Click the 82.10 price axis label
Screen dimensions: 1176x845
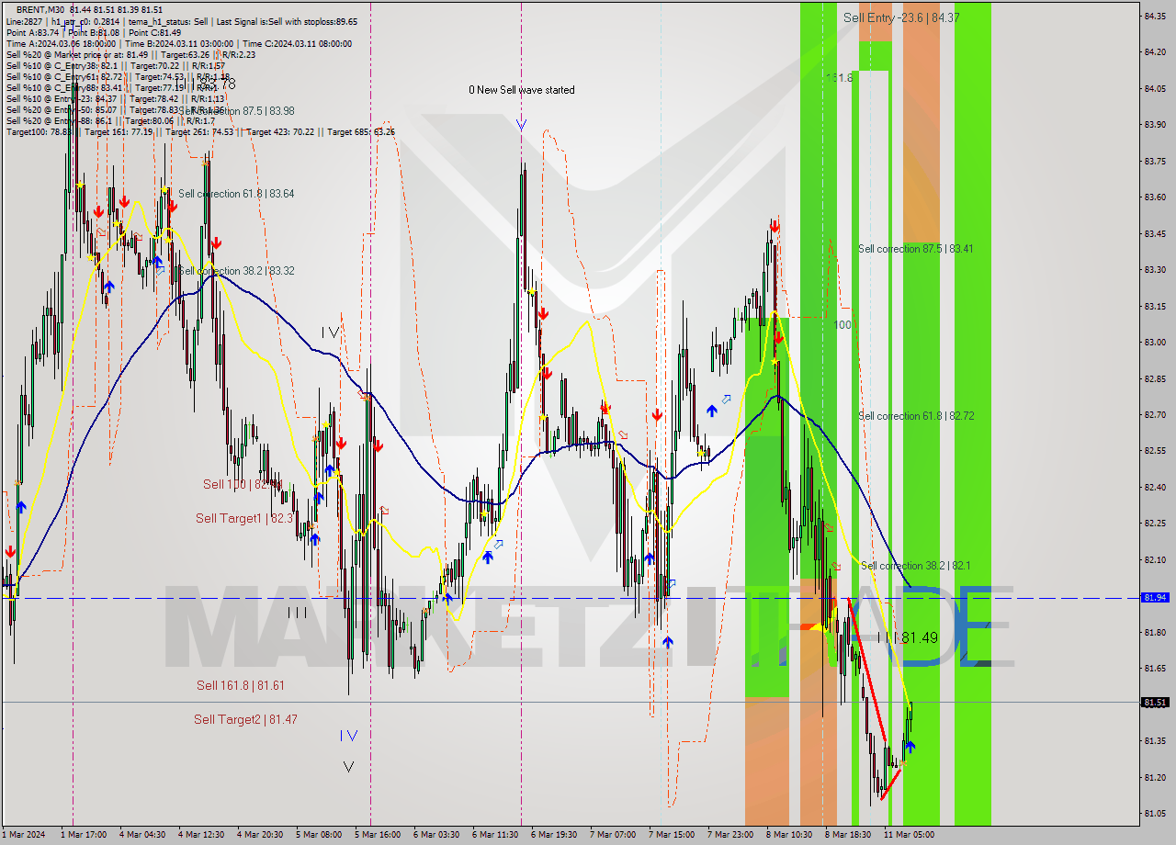coord(1155,559)
